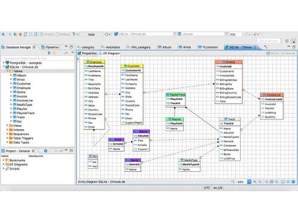Click the result limit field showing 200

235,34
